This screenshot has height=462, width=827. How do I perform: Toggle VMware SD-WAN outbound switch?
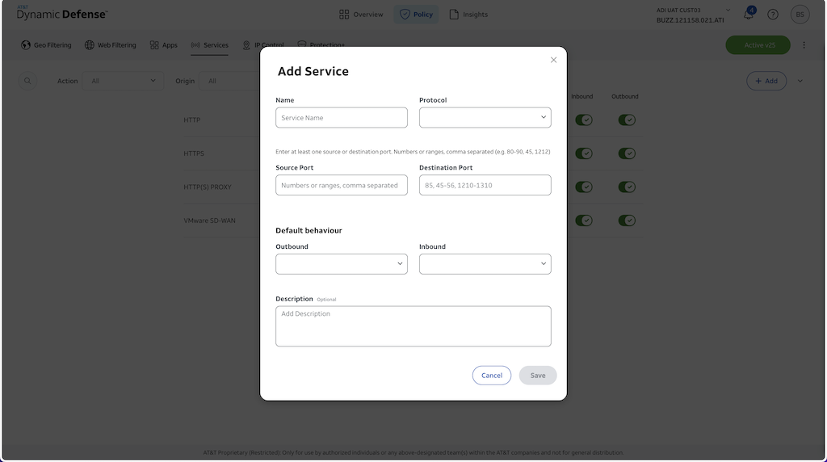pos(627,220)
